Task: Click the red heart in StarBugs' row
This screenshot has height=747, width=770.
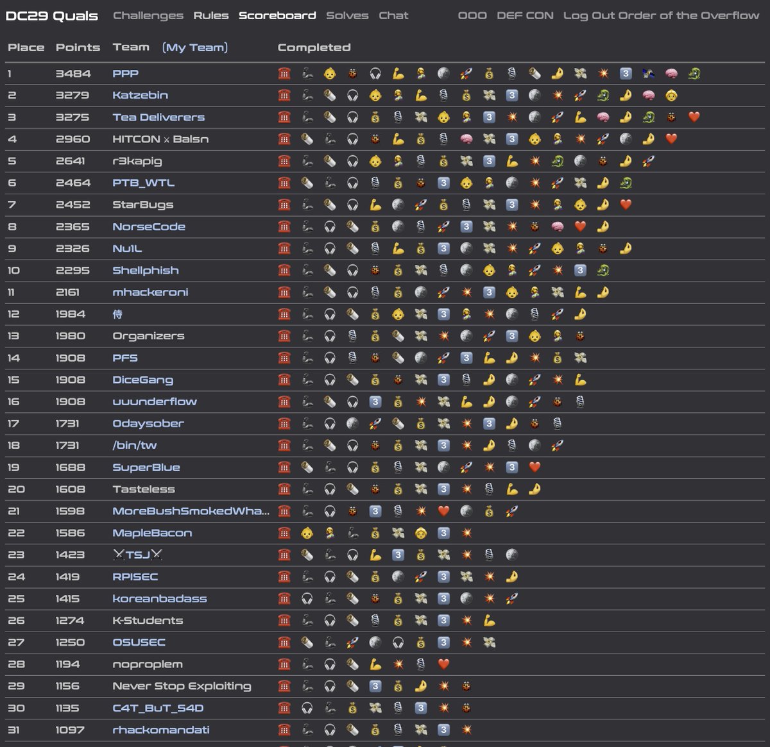Action: 626,205
